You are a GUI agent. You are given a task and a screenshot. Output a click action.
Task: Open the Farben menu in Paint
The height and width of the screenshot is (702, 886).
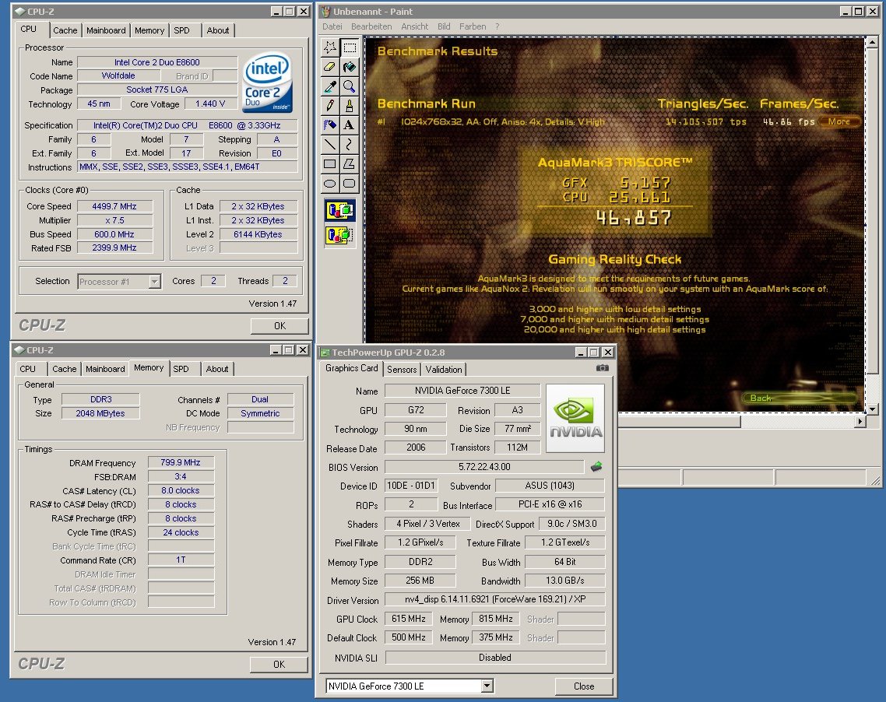coord(473,26)
